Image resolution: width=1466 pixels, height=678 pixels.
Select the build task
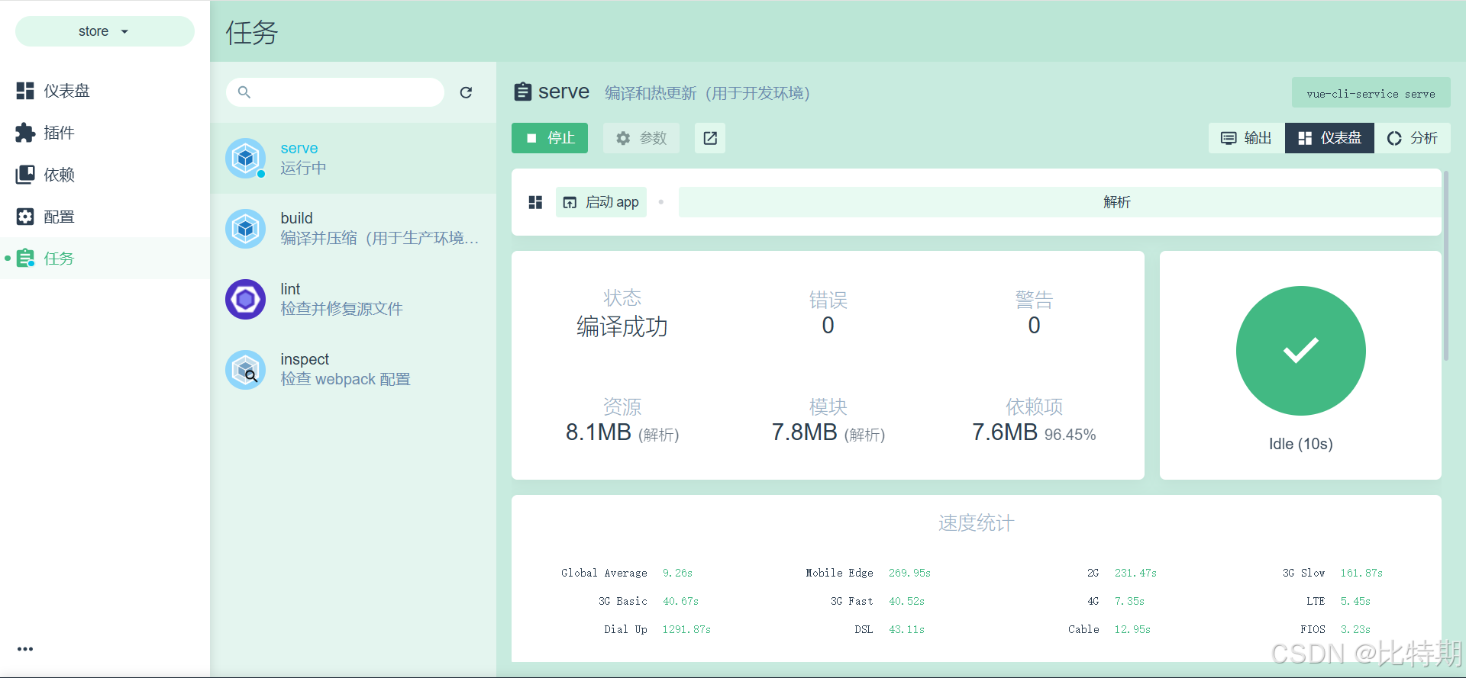[x=353, y=229]
